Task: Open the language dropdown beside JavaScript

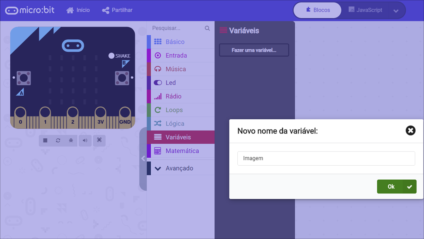Action: coord(396,11)
